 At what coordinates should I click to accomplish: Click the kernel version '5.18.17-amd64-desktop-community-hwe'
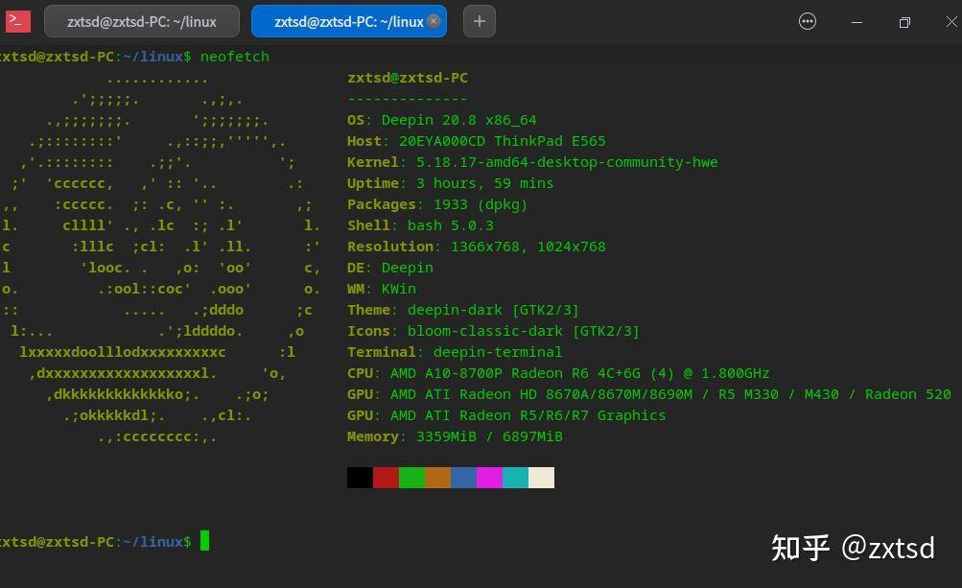pos(567,162)
